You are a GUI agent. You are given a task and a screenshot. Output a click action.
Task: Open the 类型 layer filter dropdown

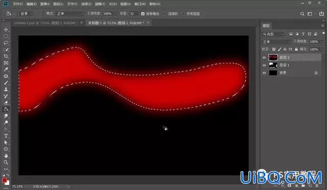[273, 34]
